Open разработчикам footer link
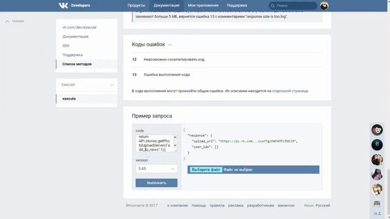The image size is (390, 219). [x=260, y=206]
